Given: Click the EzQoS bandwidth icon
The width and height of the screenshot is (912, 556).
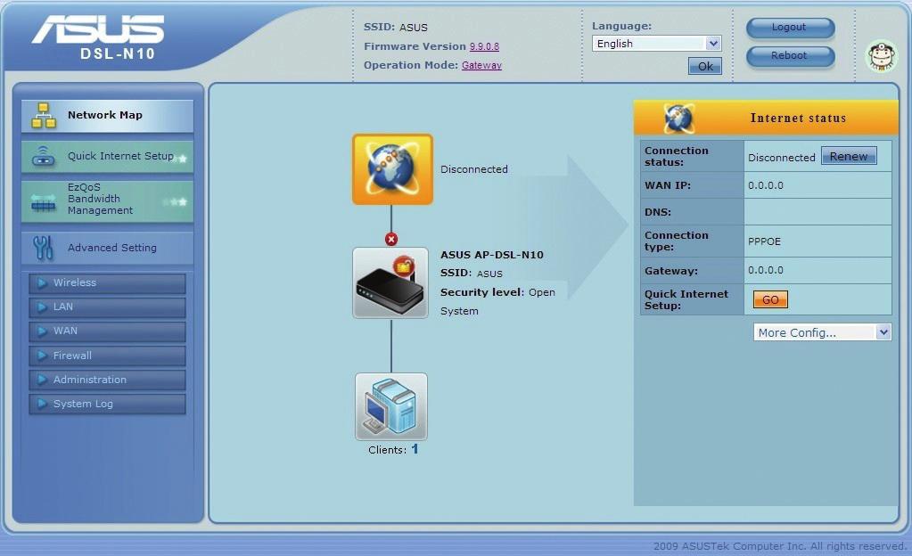Looking at the screenshot, I should click(44, 202).
